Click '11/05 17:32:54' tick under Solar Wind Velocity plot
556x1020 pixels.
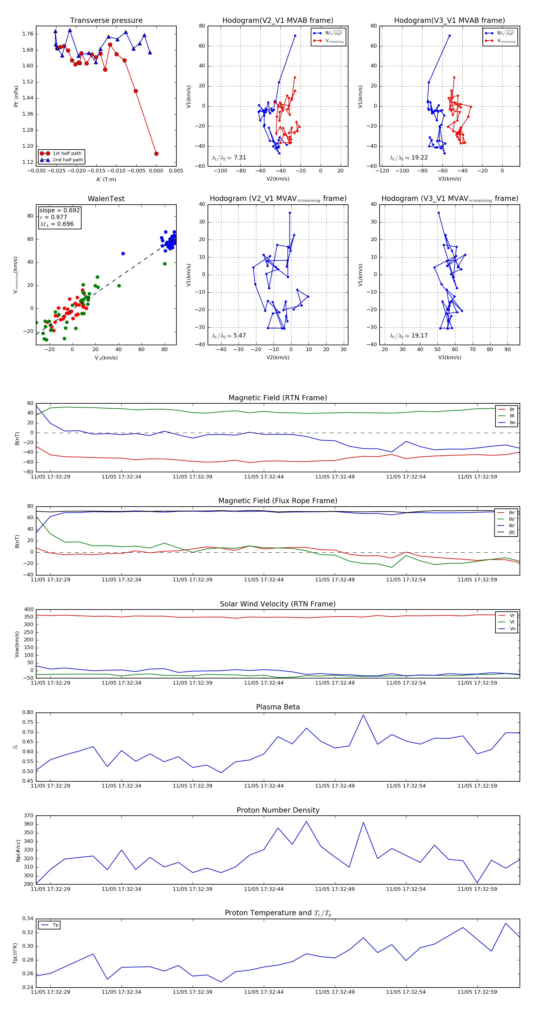pos(406,683)
